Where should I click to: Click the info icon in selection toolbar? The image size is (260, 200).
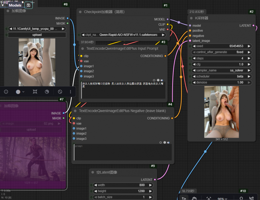coord(6,92)
